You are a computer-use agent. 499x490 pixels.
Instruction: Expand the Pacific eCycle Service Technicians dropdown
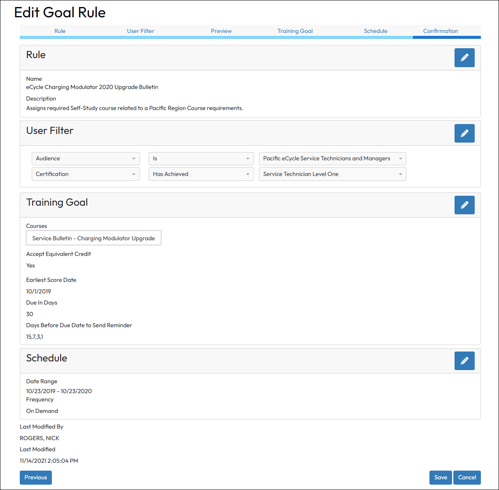pyautogui.click(x=332, y=159)
